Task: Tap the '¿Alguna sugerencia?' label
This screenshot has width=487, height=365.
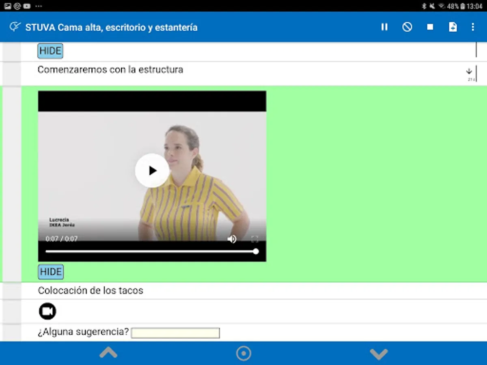Action: [x=83, y=332]
